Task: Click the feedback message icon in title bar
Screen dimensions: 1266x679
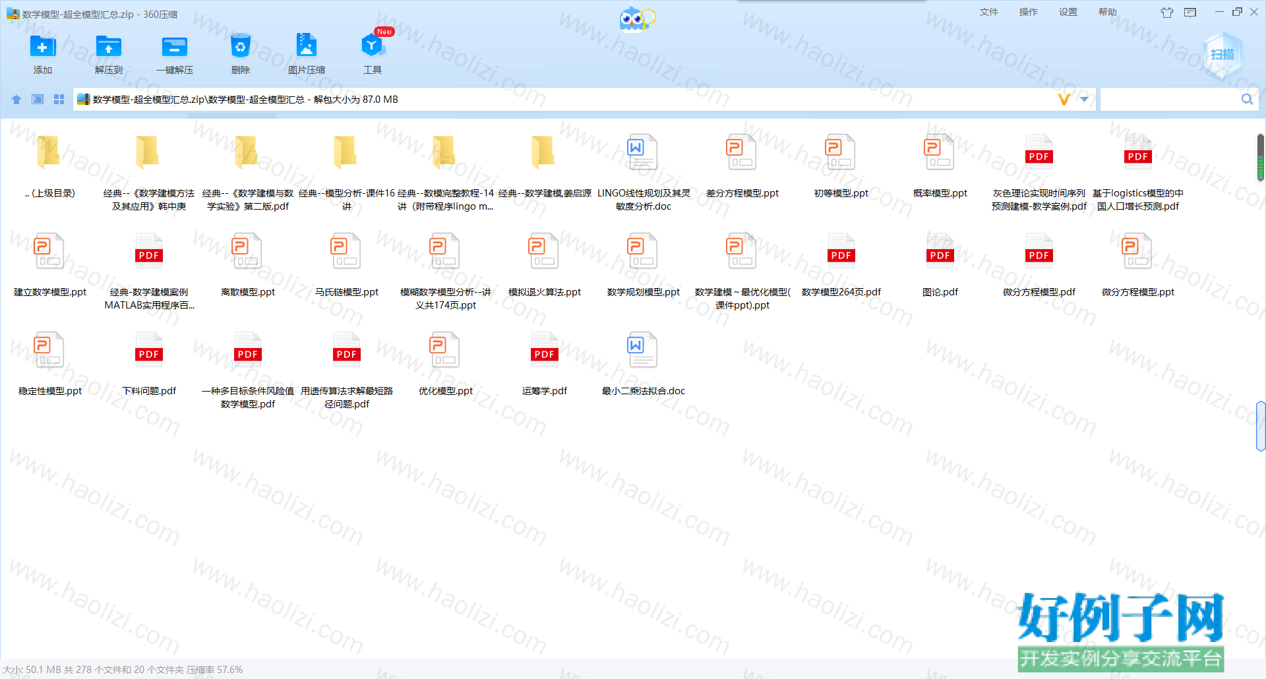Action: coord(1190,13)
